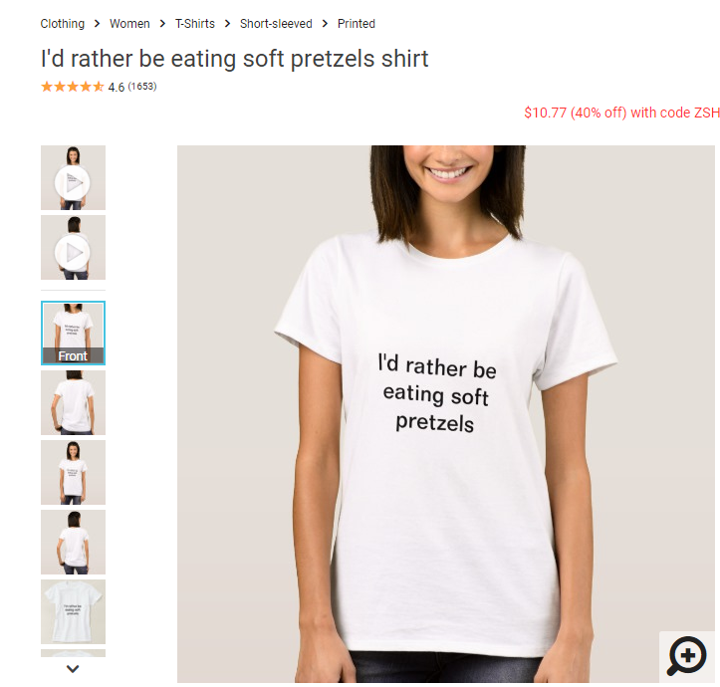Open the Clothing breadcrumb link
This screenshot has height=687, width=720.
point(63,24)
